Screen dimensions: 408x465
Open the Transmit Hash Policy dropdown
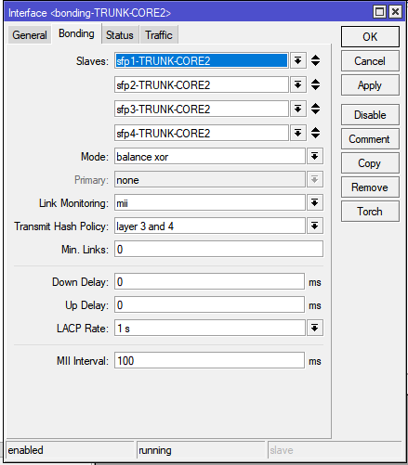315,226
